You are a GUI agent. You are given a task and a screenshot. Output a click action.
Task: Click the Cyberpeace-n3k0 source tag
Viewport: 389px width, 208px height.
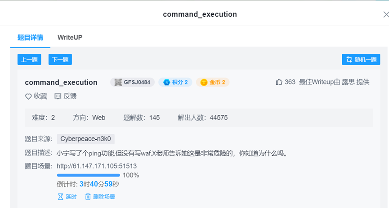85,139
